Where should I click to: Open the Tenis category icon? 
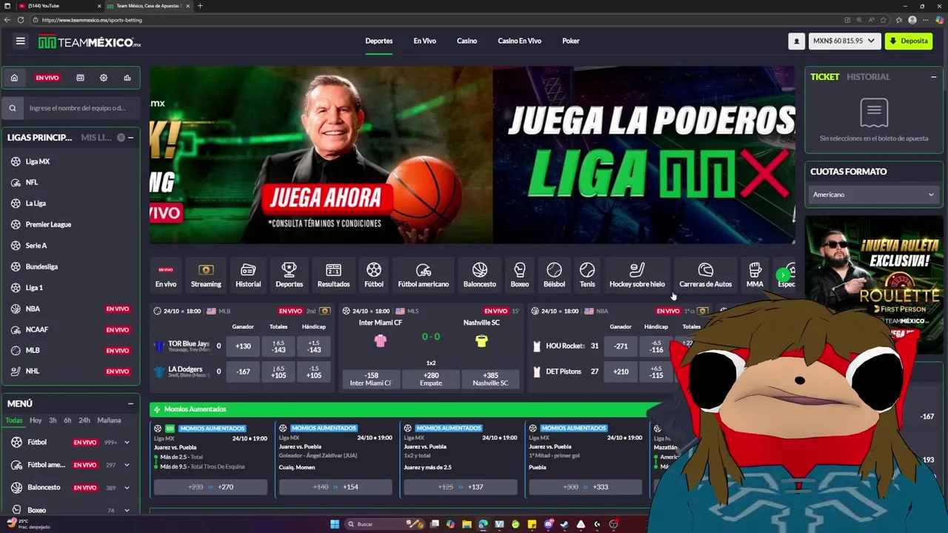tap(587, 275)
